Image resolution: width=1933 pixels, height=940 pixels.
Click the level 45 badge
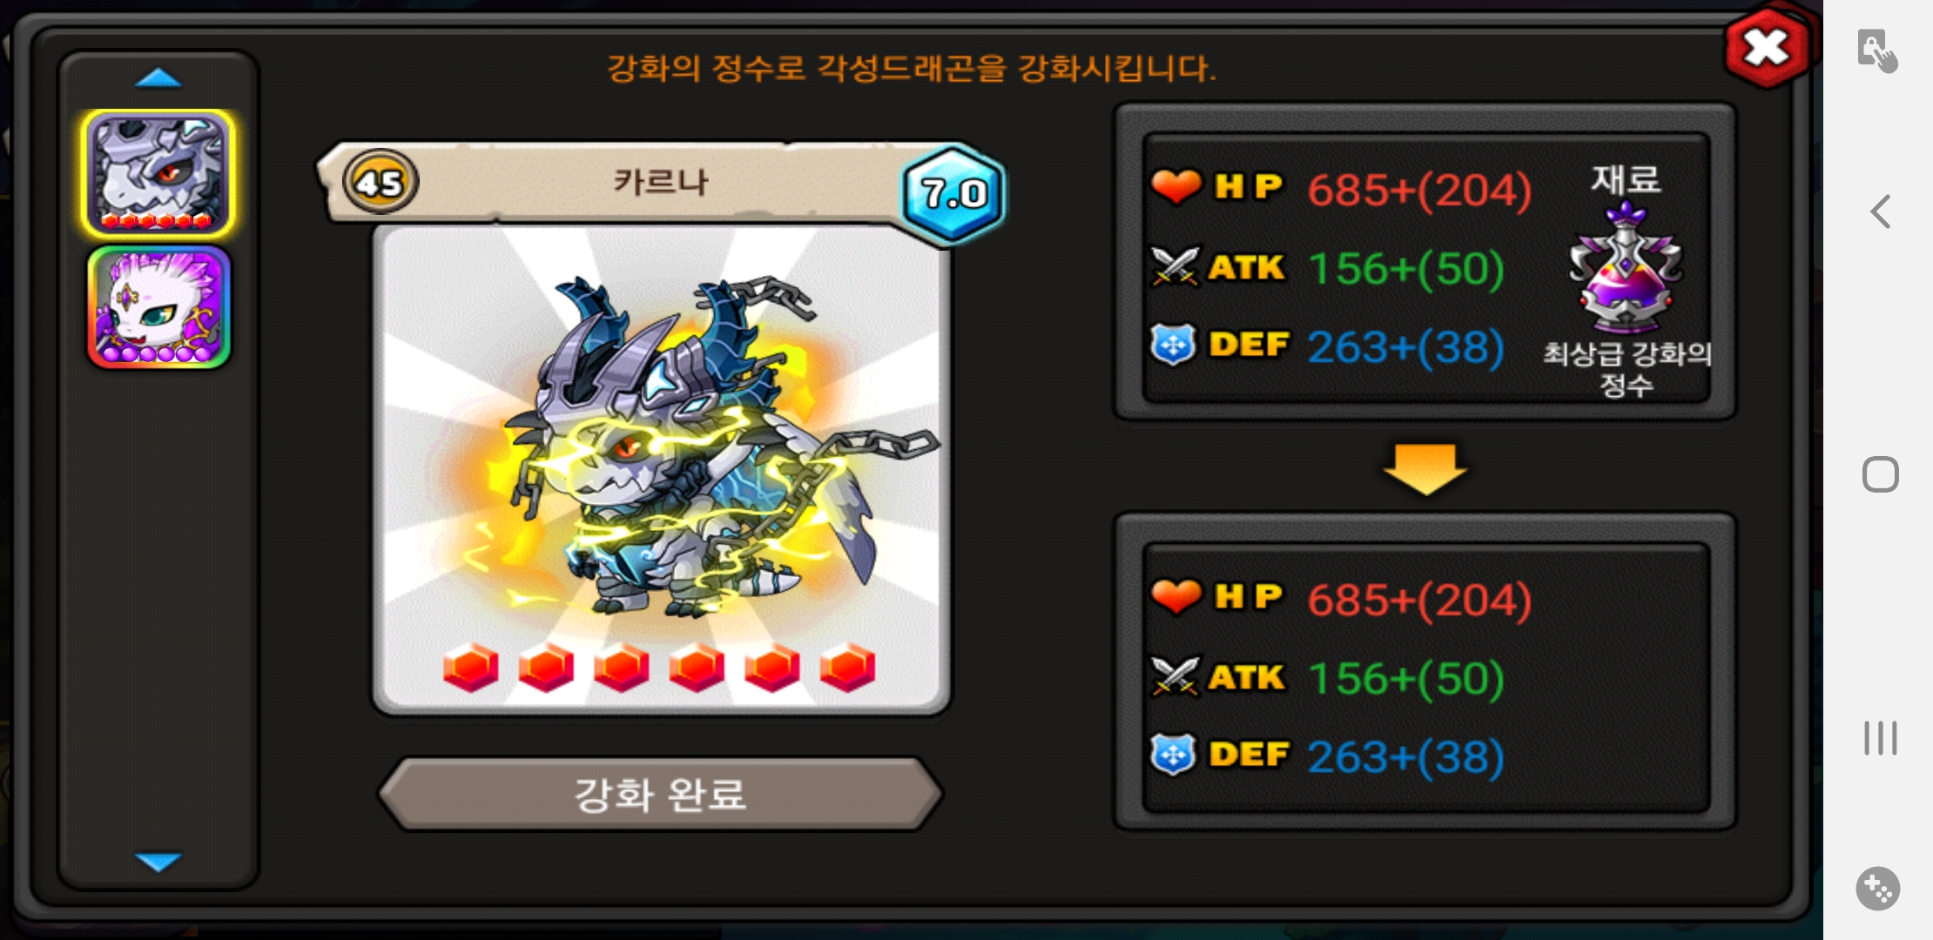[381, 182]
